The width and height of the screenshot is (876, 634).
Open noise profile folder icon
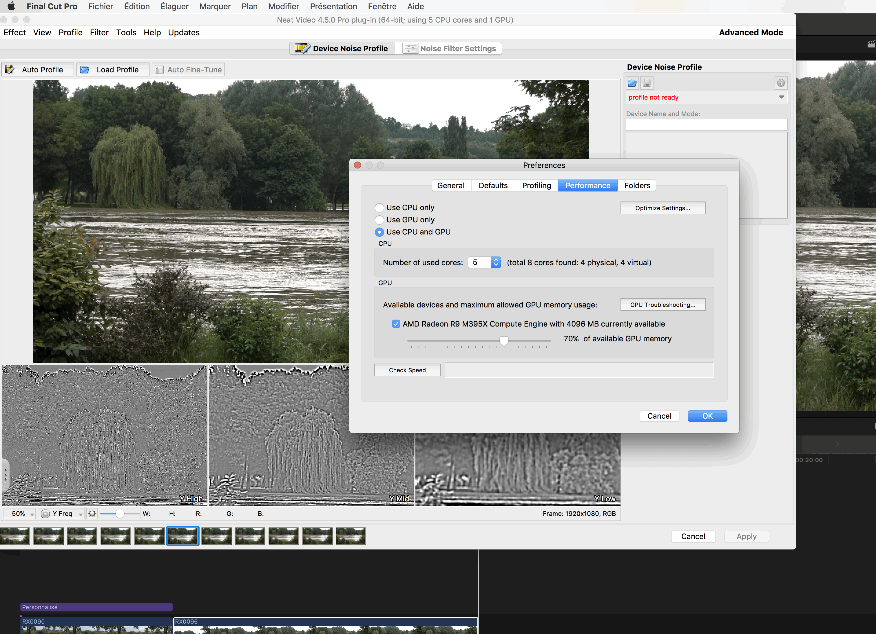tap(632, 83)
